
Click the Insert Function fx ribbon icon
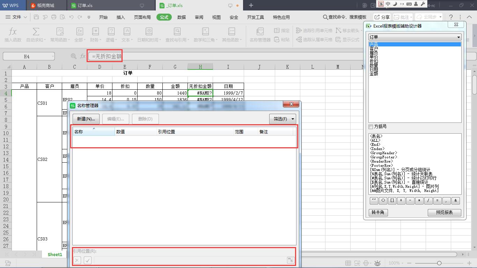13,32
